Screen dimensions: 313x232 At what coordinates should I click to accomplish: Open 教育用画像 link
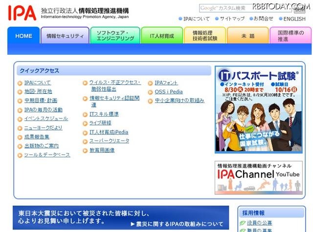tap(102, 150)
